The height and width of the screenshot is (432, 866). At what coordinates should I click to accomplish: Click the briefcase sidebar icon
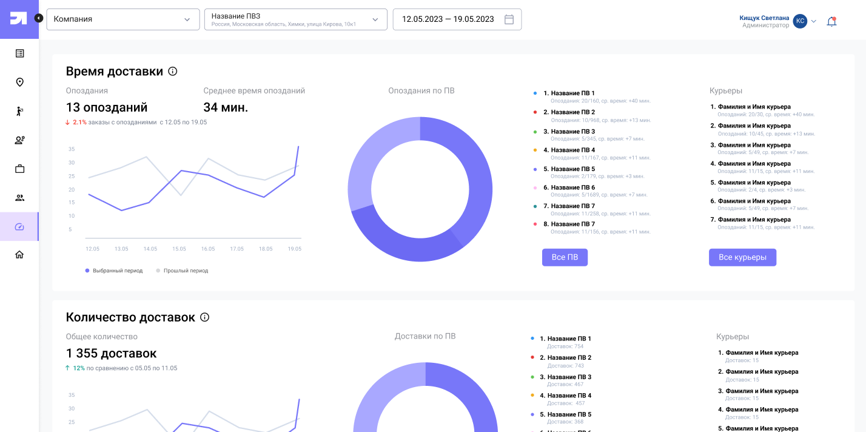[19, 169]
